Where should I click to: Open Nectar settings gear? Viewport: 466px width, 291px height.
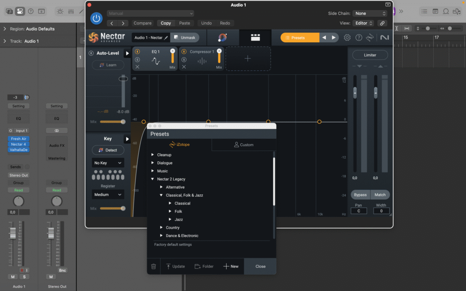pos(347,38)
